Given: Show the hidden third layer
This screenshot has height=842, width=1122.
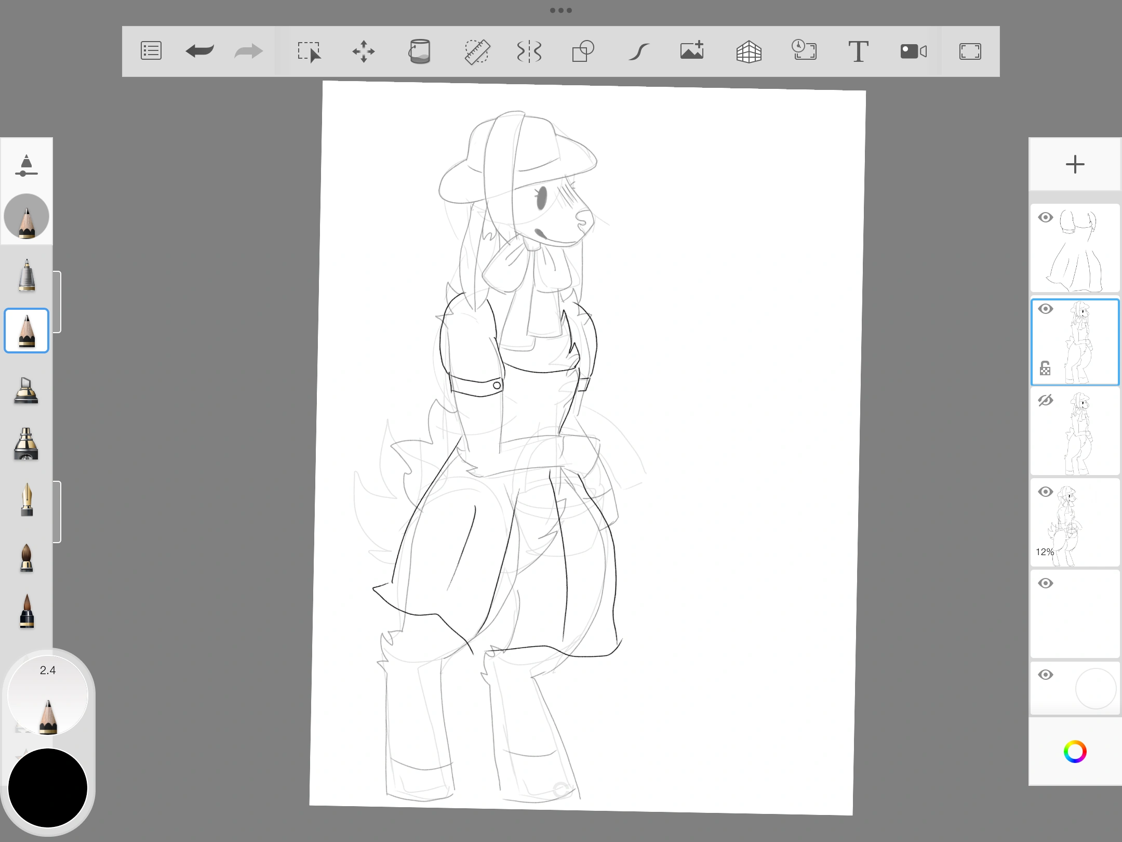Looking at the screenshot, I should coord(1045,400).
